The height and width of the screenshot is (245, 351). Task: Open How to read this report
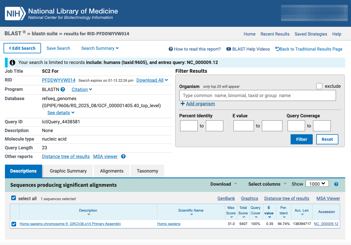click(195, 49)
